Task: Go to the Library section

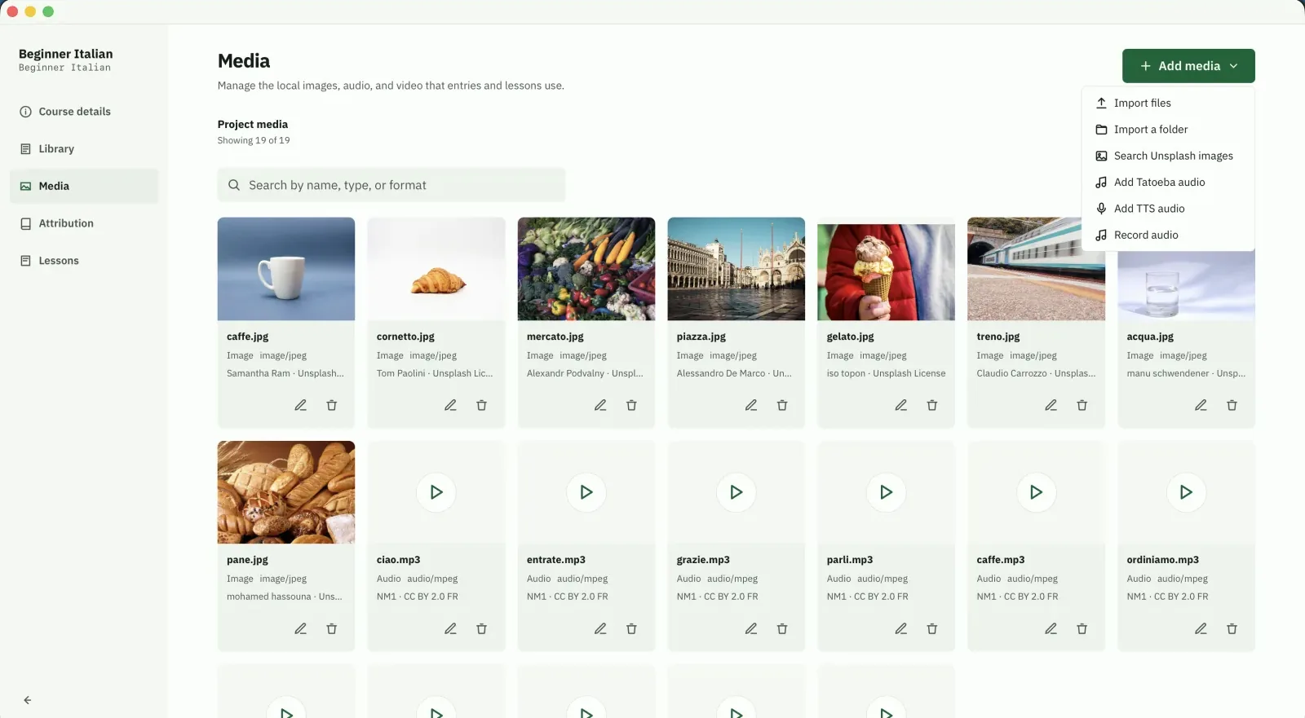Action: pos(84,149)
